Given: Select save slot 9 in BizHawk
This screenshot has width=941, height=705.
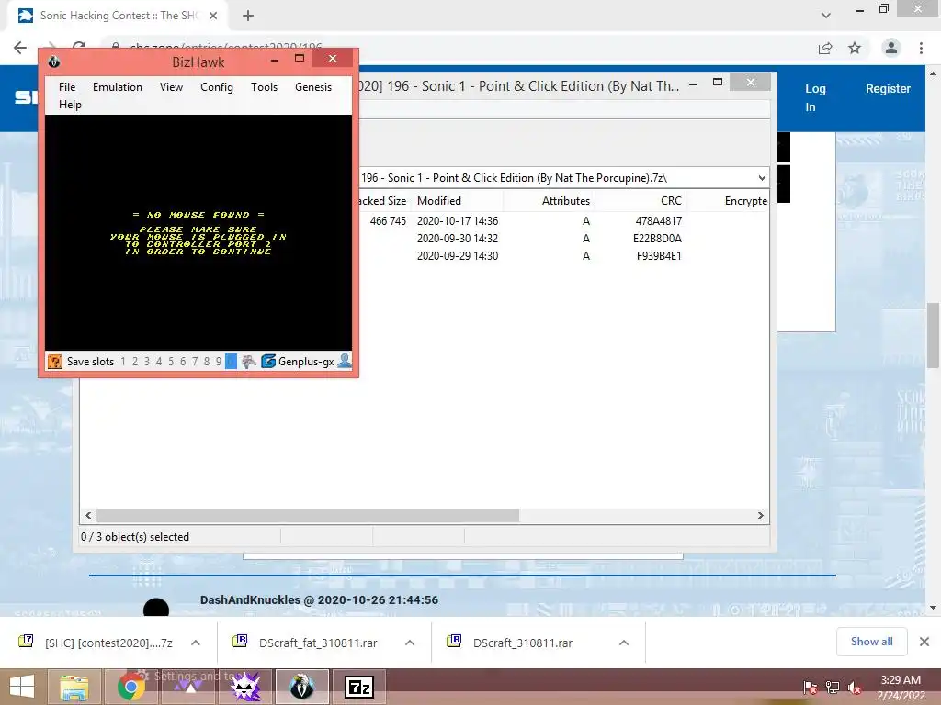Looking at the screenshot, I should point(219,362).
